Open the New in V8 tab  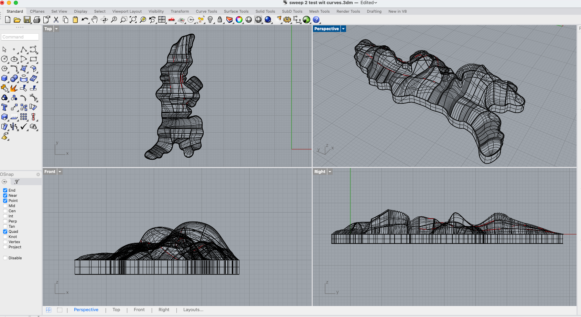(397, 11)
